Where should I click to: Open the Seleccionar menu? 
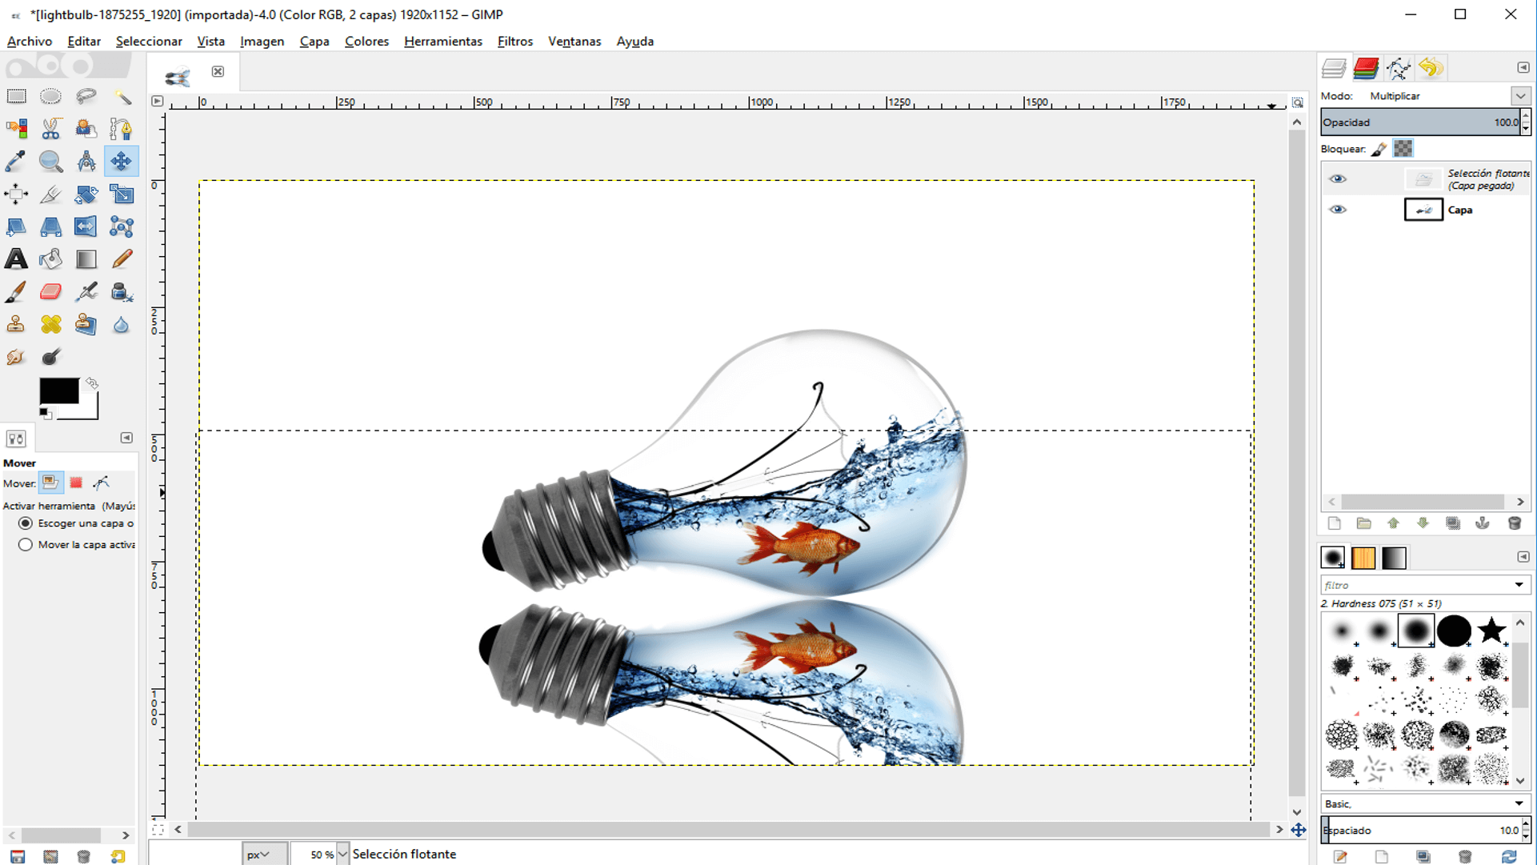149,42
